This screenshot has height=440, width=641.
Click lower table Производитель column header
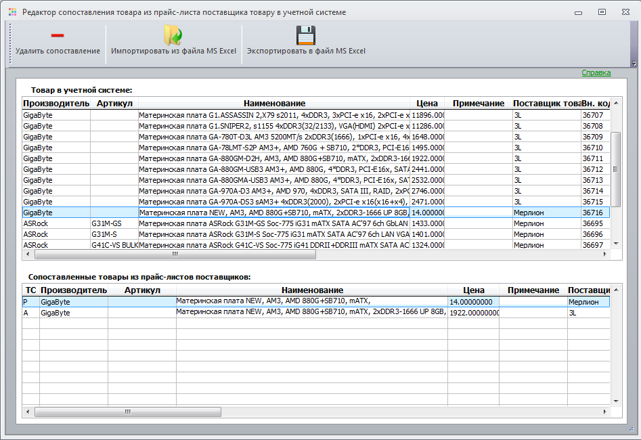coord(74,290)
